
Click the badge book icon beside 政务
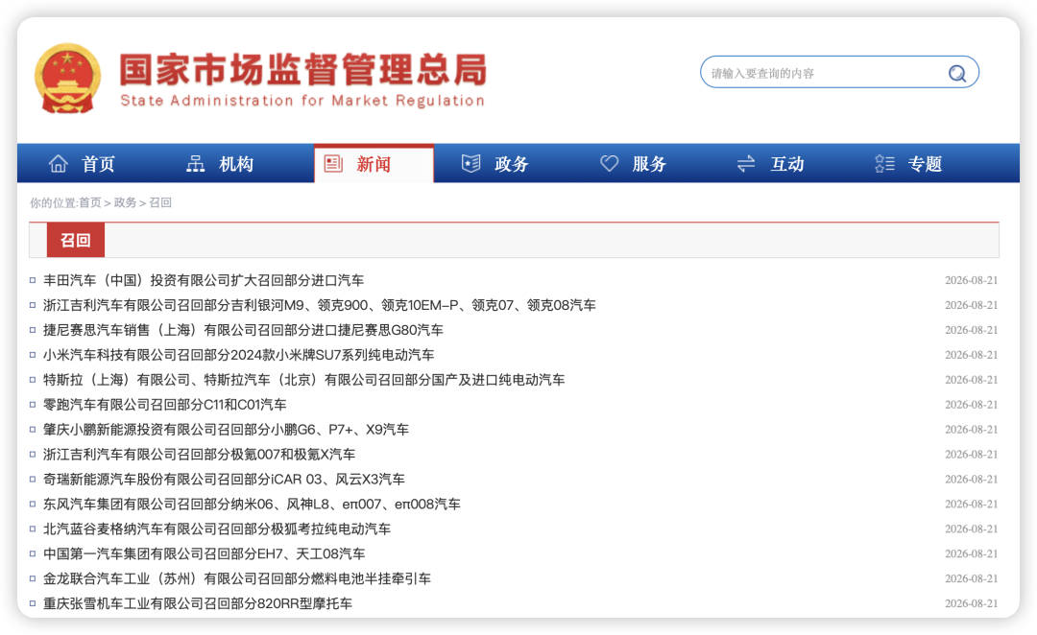coord(470,163)
